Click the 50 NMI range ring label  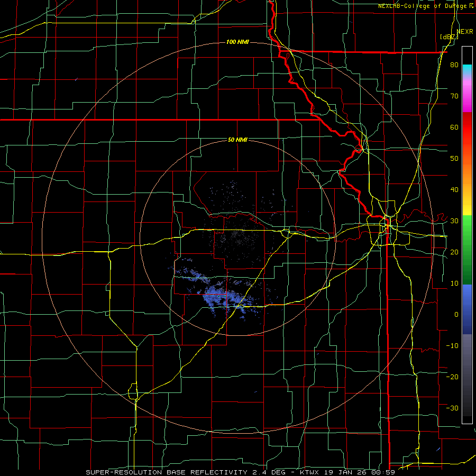(x=237, y=140)
